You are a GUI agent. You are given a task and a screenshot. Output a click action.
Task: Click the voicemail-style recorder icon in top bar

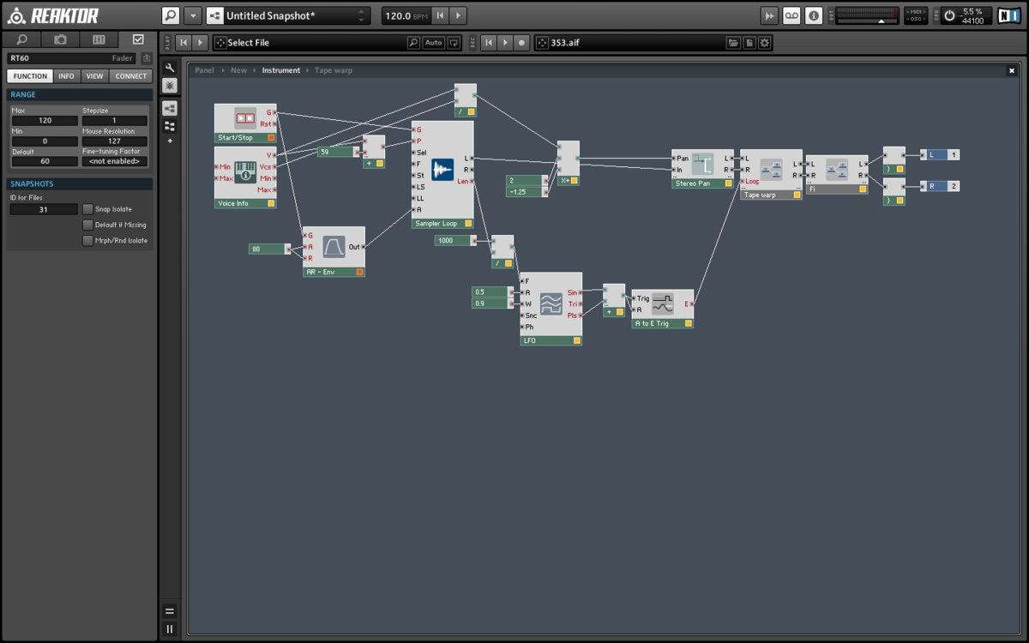coord(792,15)
